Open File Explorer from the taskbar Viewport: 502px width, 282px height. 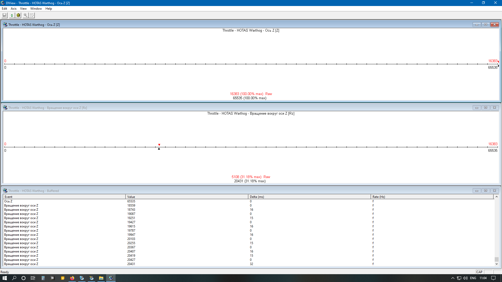coord(101,278)
